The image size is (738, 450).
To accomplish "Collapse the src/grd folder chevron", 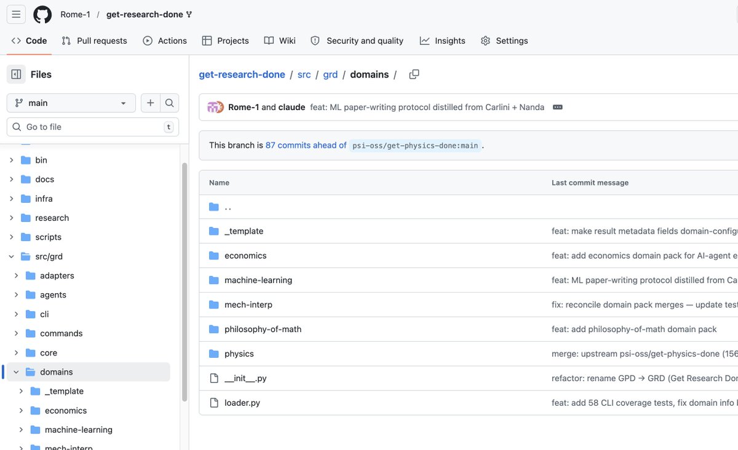I will click(x=11, y=256).
